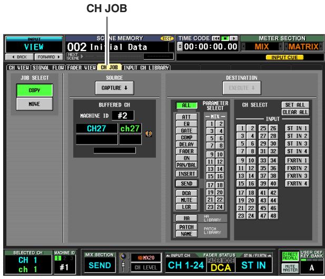Click the NEXT SCENE arrow indicator

point(82,56)
